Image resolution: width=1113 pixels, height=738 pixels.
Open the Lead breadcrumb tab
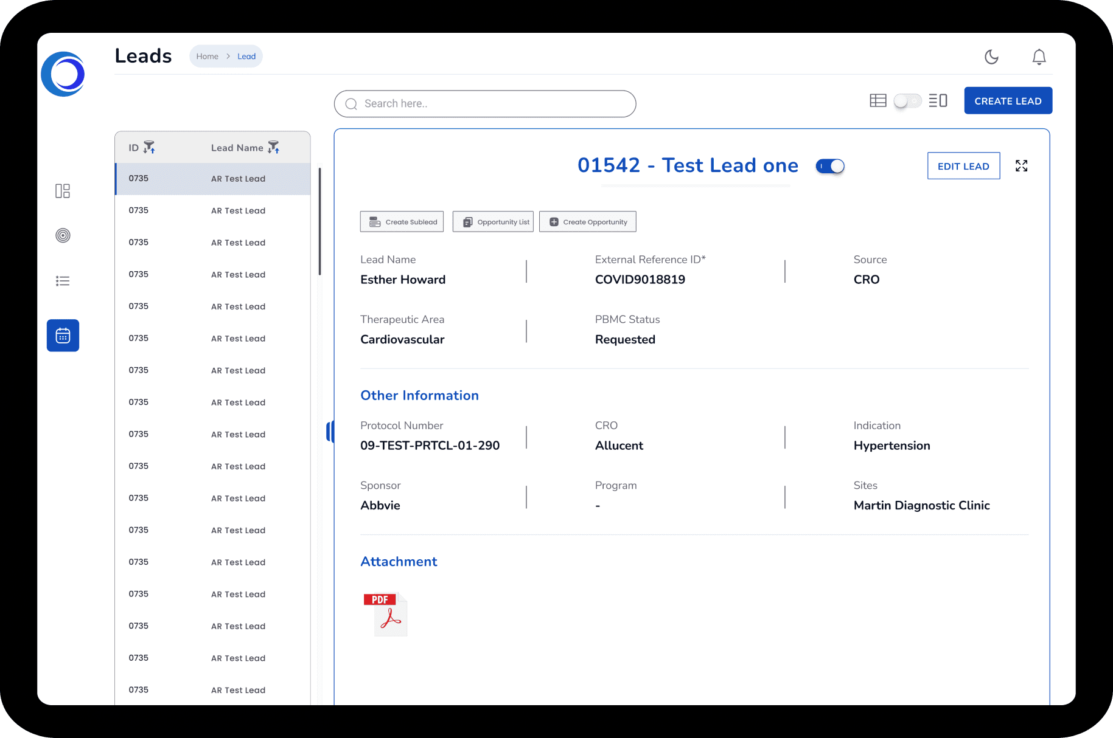tap(246, 56)
